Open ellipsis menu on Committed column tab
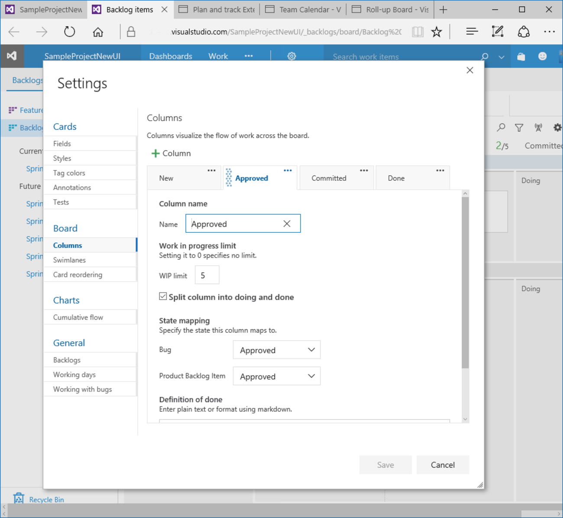Screen dimensions: 563x518 tap(364, 171)
